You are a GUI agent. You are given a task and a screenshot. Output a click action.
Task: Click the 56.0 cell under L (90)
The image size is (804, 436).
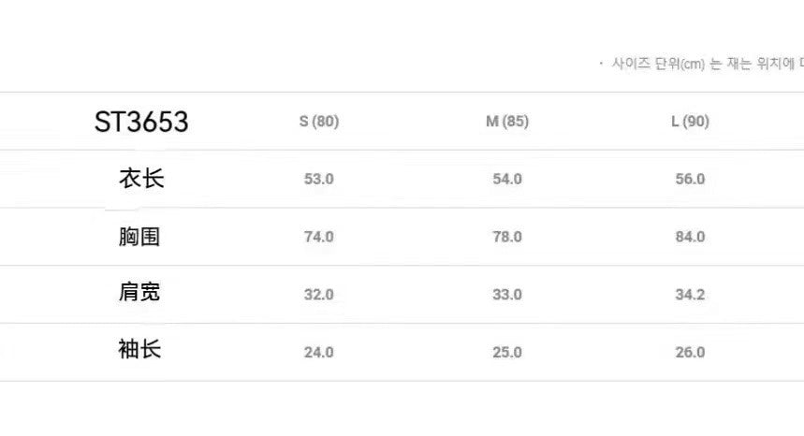click(690, 180)
